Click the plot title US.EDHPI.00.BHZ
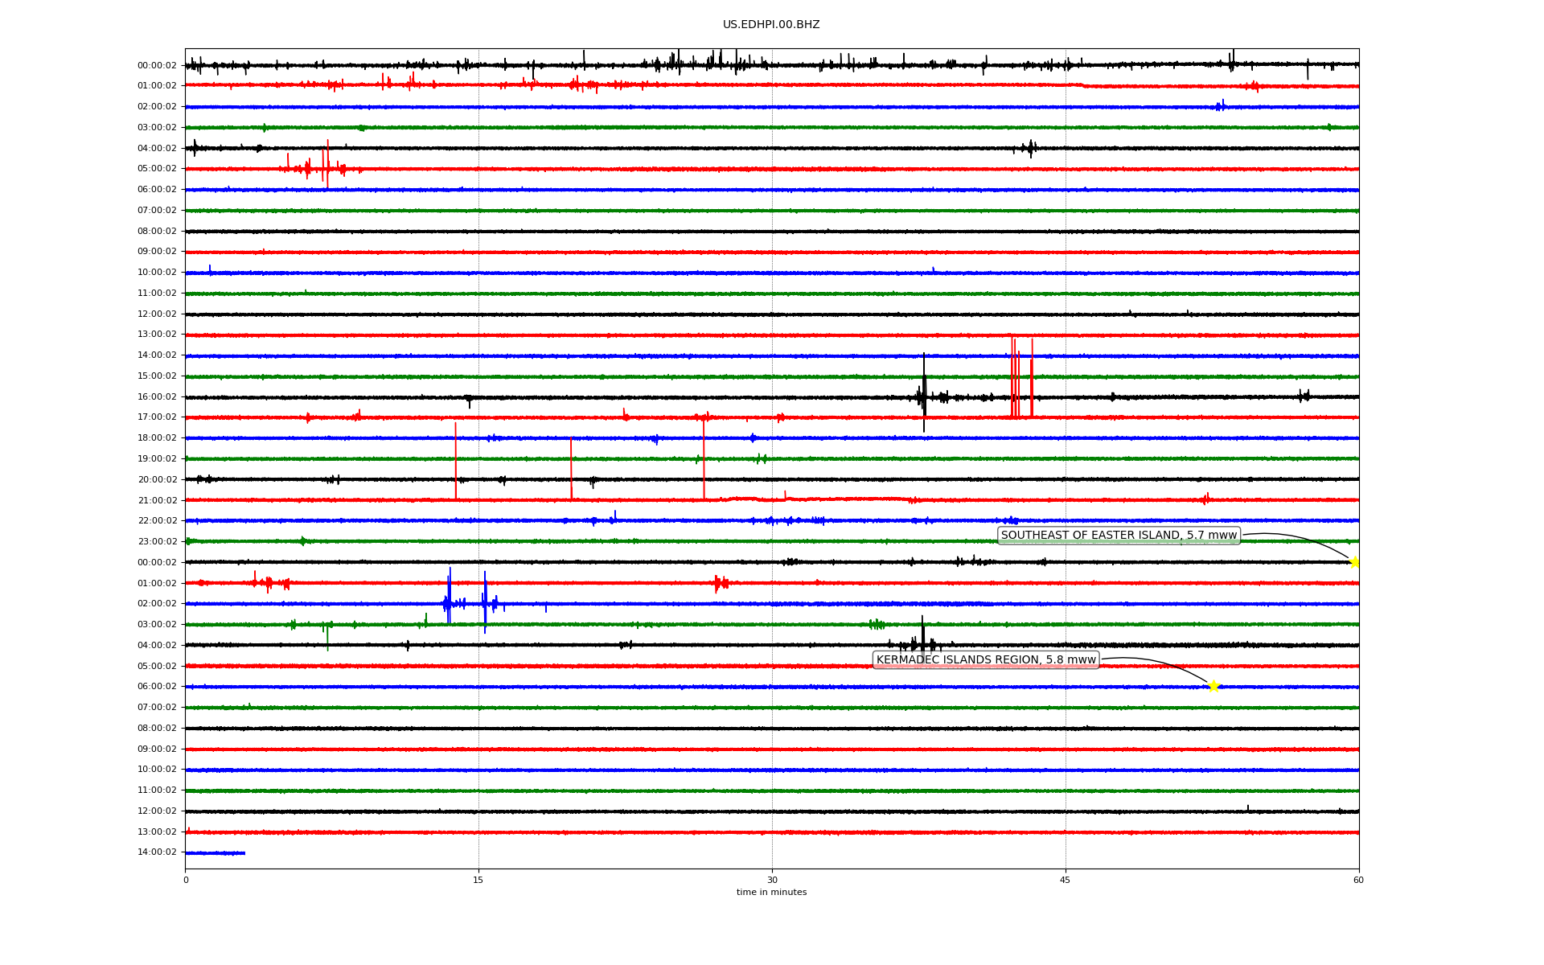The height and width of the screenshot is (965, 1544). pyautogui.click(x=770, y=25)
